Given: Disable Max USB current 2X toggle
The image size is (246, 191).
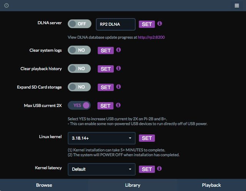Looking at the screenshot, I should click(x=79, y=105).
